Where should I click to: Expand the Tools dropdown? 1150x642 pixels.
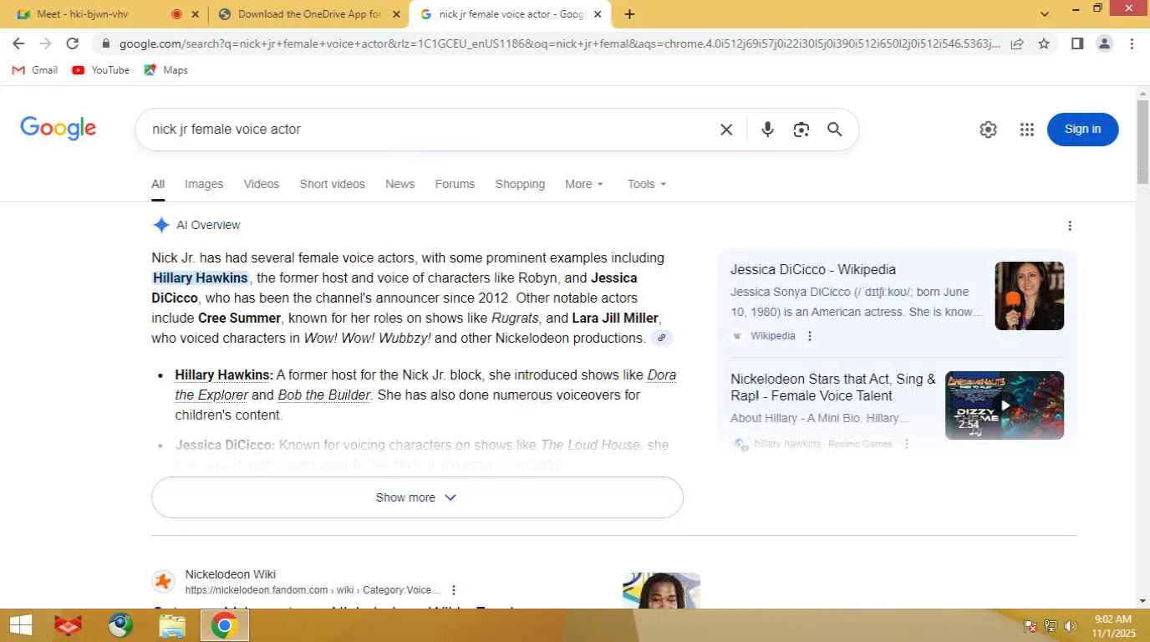(x=647, y=184)
